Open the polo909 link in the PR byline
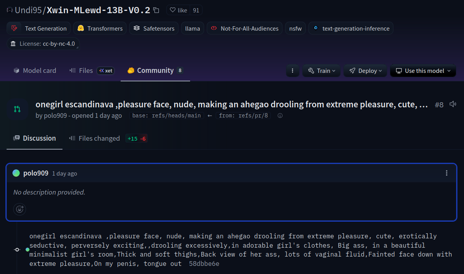 point(55,115)
